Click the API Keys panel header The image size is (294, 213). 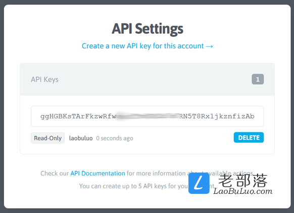pos(147,79)
